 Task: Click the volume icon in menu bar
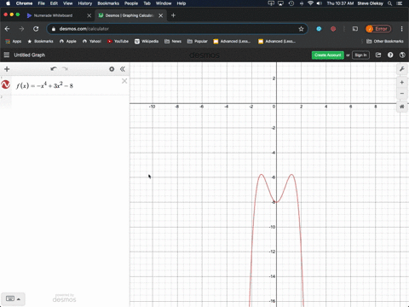coord(320,3)
